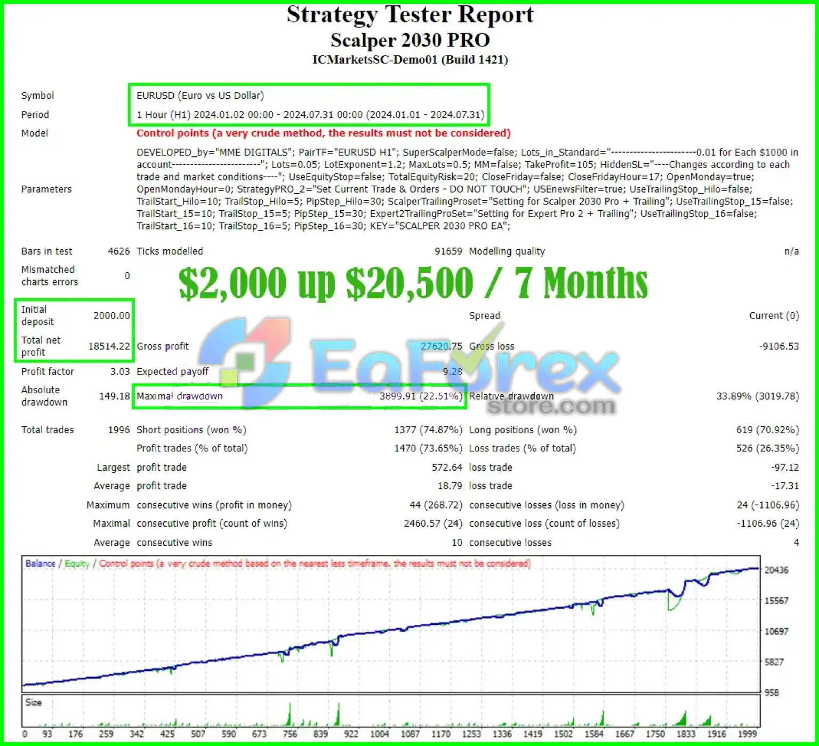Select the 'Parameters' label

pos(46,189)
